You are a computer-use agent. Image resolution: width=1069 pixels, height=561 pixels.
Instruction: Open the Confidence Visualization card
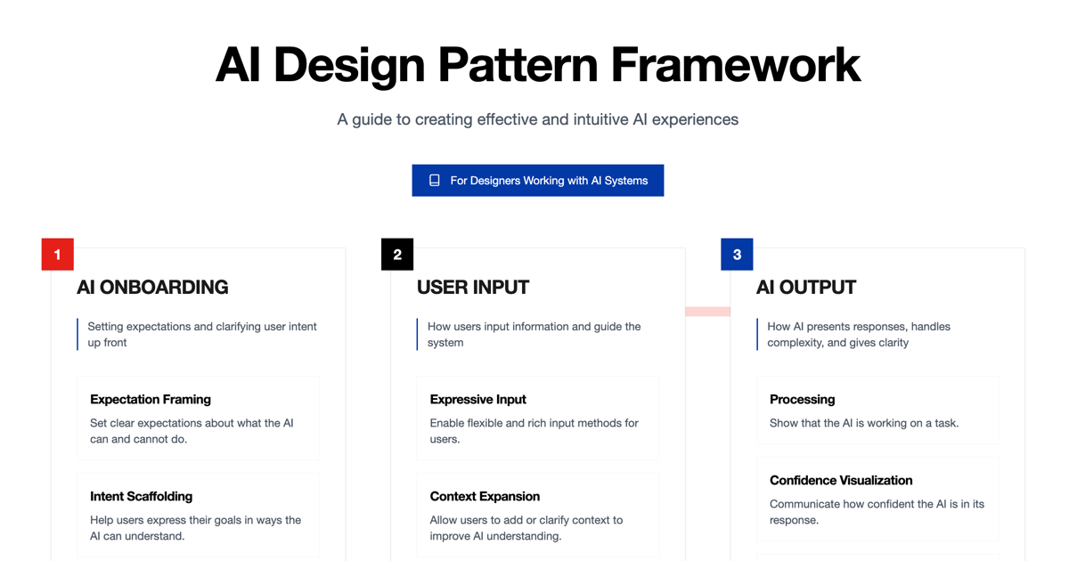(x=877, y=500)
